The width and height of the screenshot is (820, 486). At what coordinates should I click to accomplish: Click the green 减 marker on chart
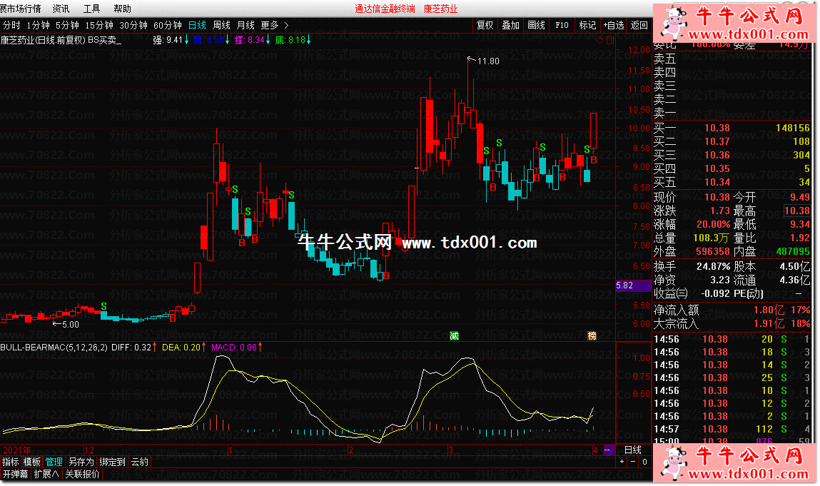click(x=454, y=336)
